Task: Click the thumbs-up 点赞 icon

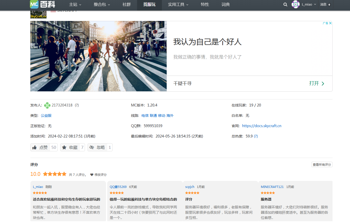Action: click(35, 147)
